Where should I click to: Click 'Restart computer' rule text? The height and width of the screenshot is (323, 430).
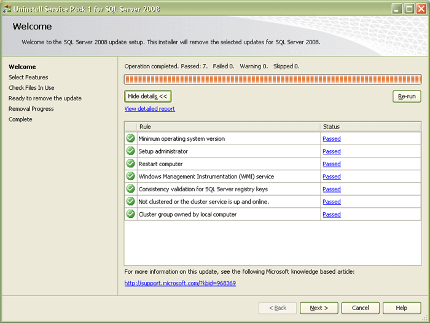(x=160, y=164)
